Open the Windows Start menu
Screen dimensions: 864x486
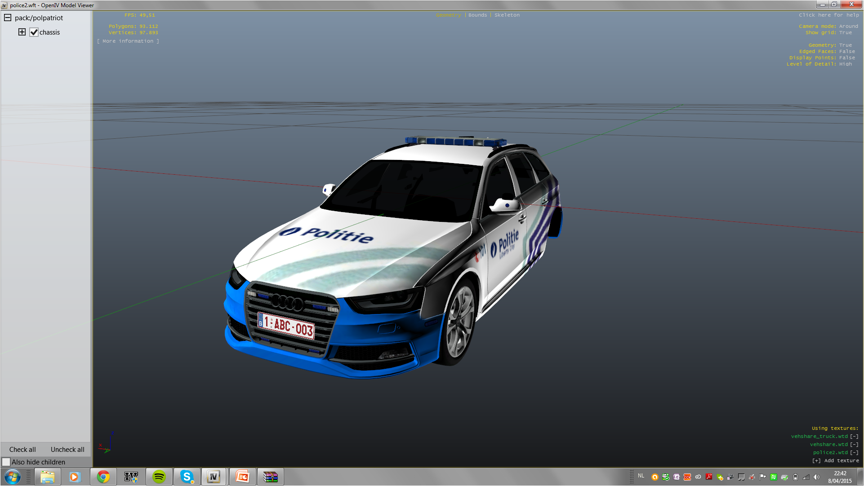coord(12,477)
